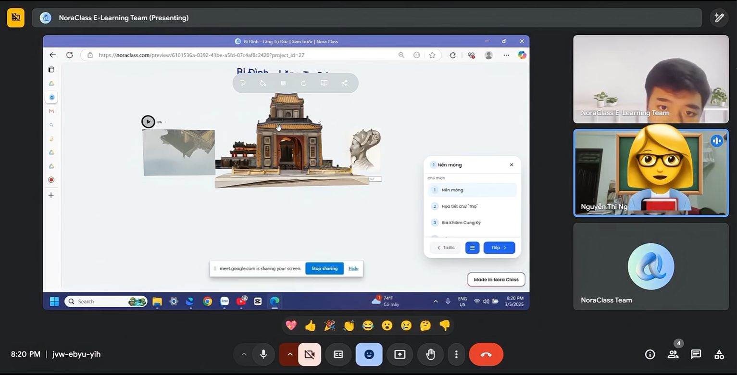Click the shared browser back arrow
The width and height of the screenshot is (737, 375).
click(x=53, y=55)
